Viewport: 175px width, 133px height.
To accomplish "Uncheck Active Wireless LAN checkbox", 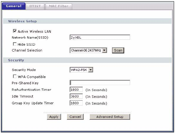I will 15,31.
